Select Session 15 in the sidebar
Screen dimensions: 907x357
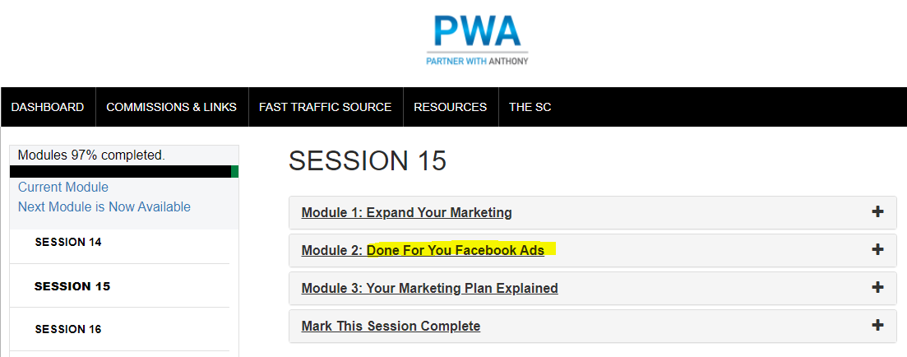72,286
